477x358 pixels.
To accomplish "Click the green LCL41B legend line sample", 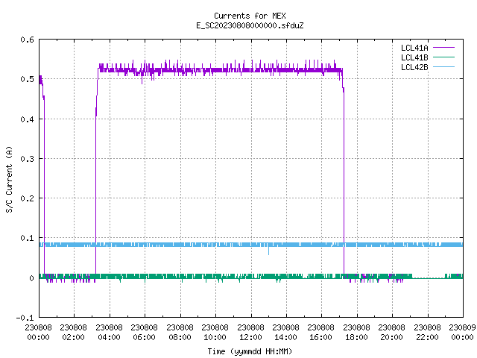I will (x=443, y=57).
